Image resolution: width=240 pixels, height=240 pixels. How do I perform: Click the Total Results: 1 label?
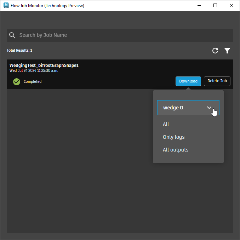tap(19, 50)
